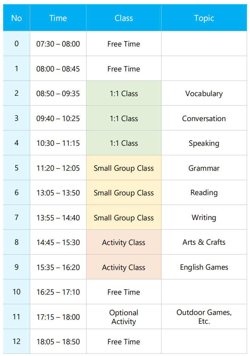The height and width of the screenshot is (356, 250).
Task: Click the Topic column header
Action: click(x=204, y=18)
